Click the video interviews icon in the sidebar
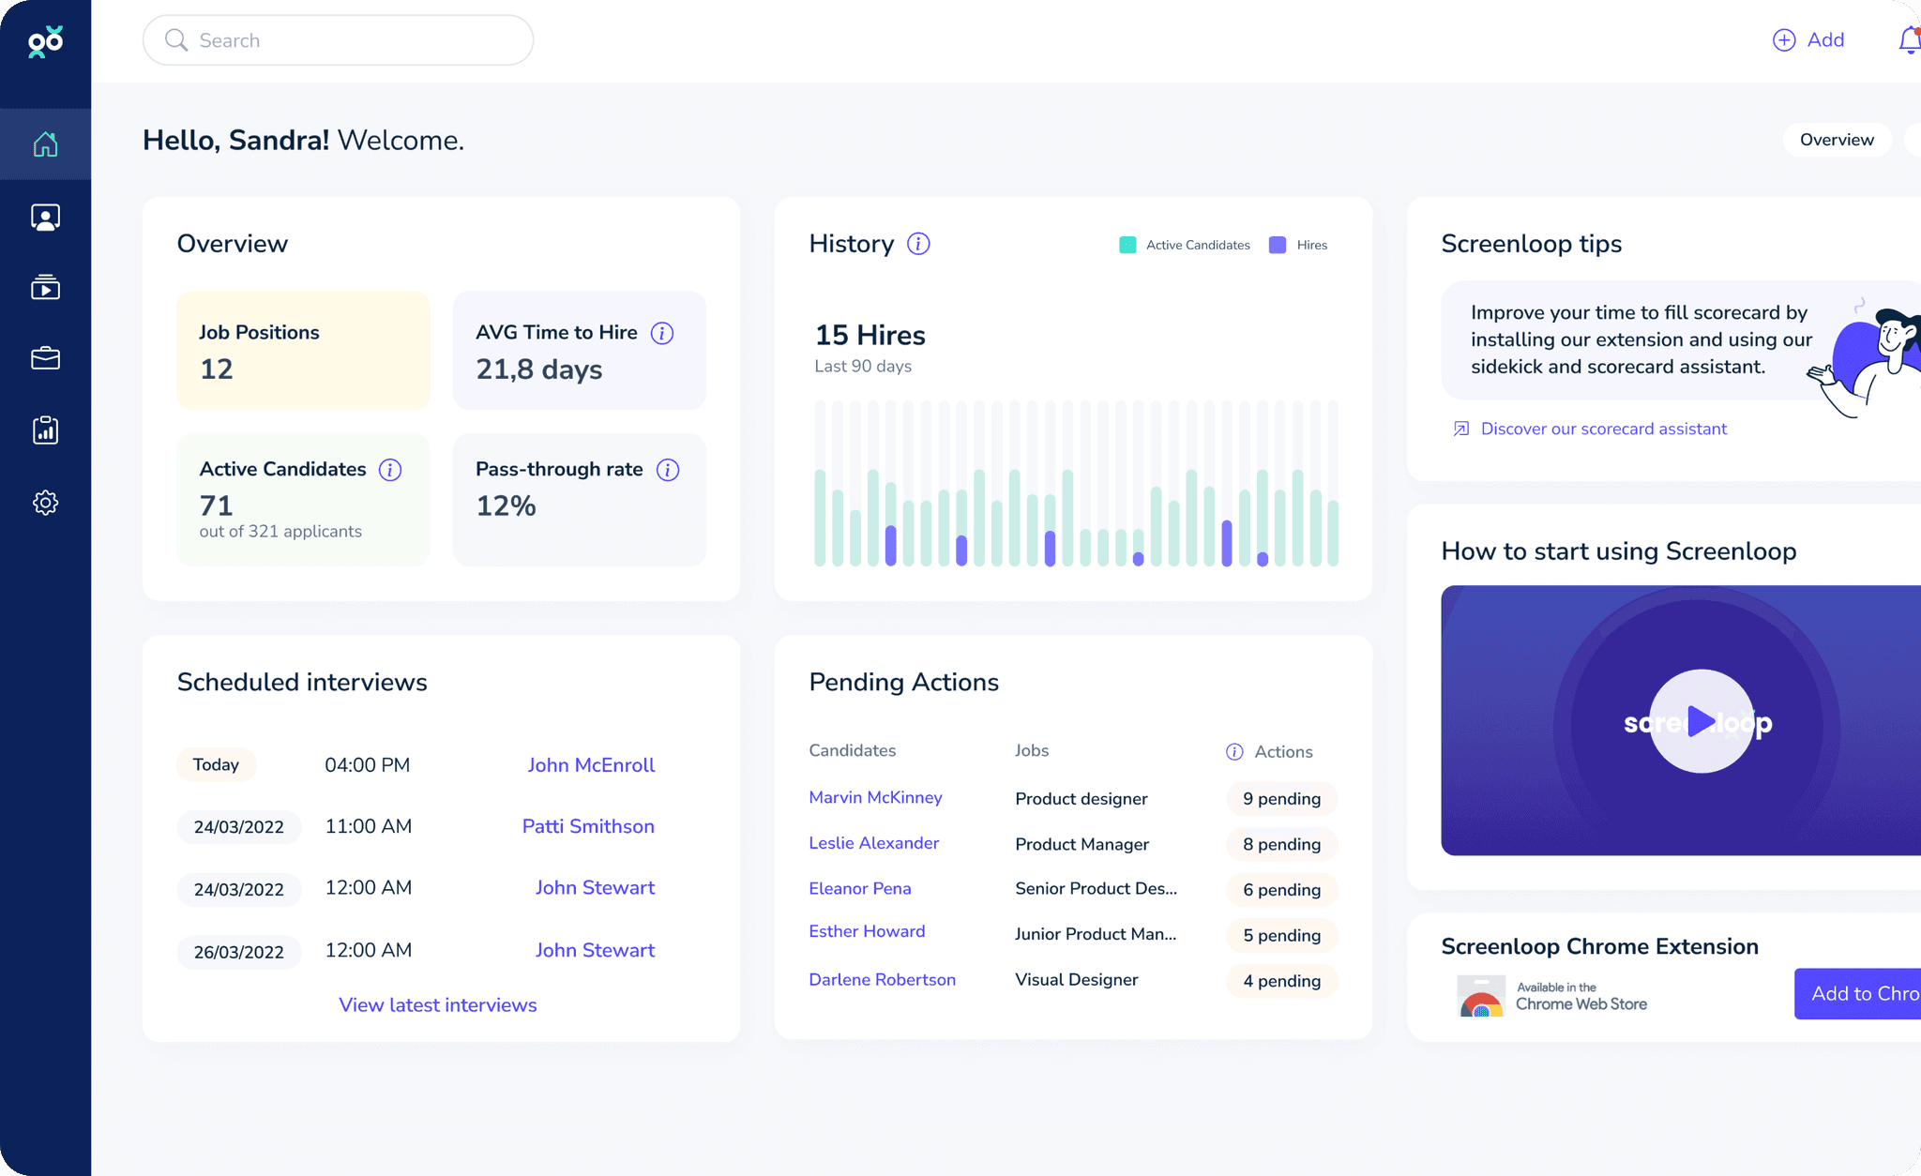The image size is (1921, 1176). [44, 288]
